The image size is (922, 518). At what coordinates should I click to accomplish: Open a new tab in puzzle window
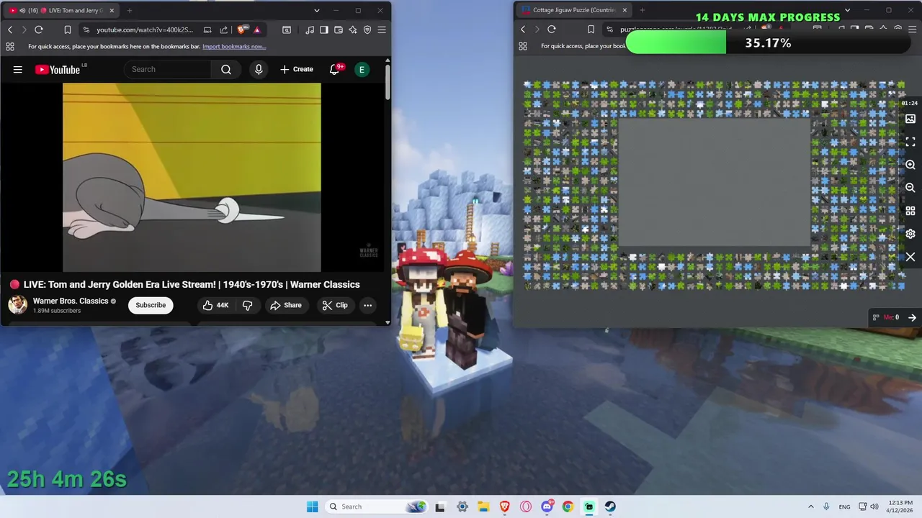[642, 10]
